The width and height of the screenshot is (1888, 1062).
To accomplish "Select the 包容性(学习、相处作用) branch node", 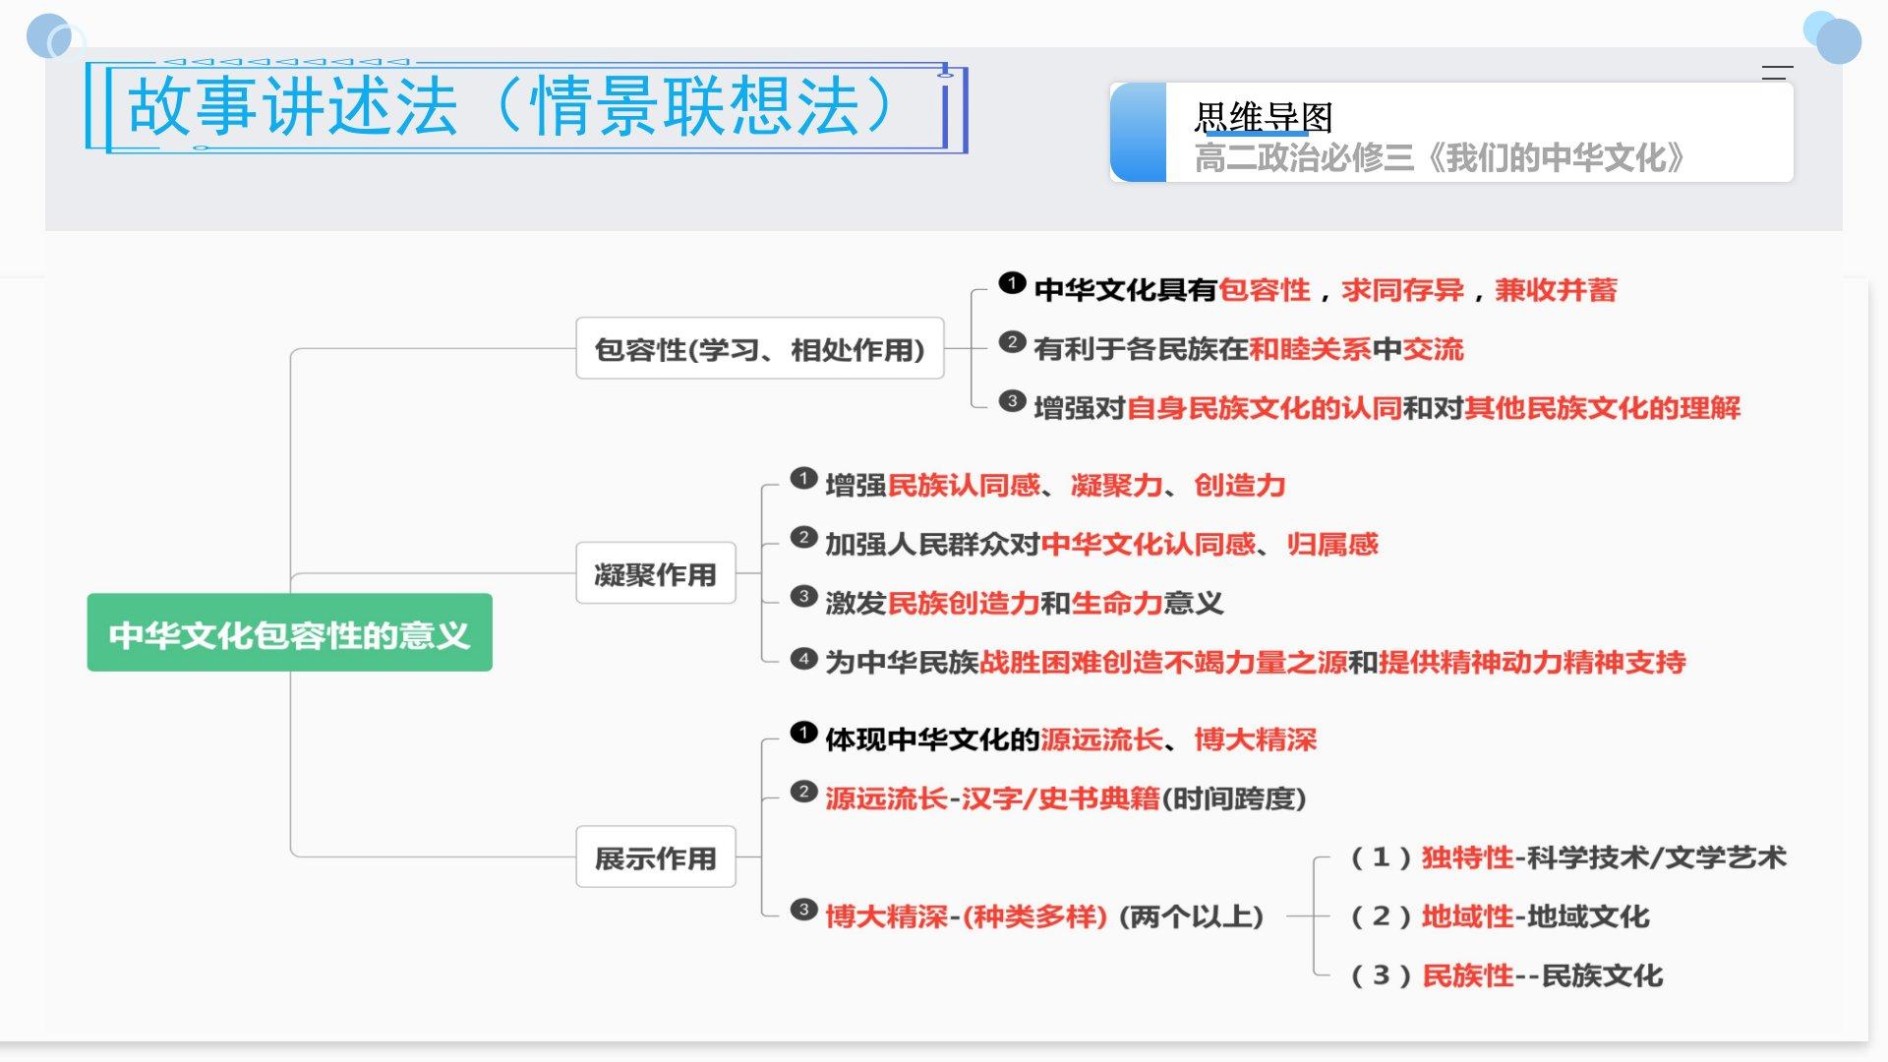I will 759,349.
